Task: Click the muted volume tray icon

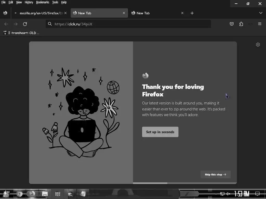Action: point(228,194)
